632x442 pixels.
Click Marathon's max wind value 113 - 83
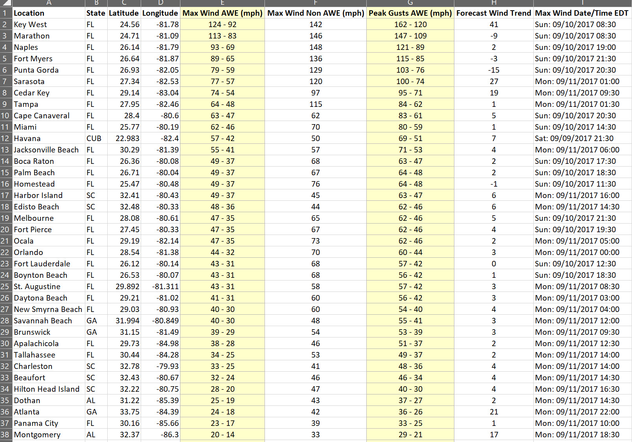click(222, 36)
